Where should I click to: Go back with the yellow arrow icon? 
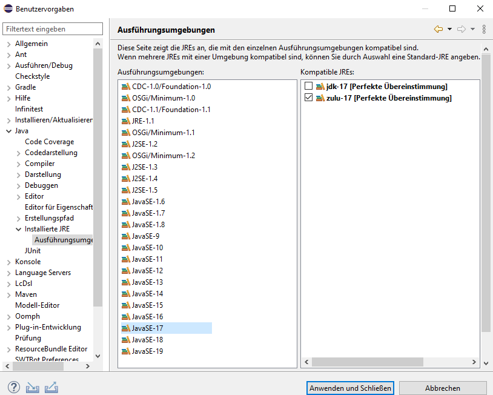(x=438, y=29)
